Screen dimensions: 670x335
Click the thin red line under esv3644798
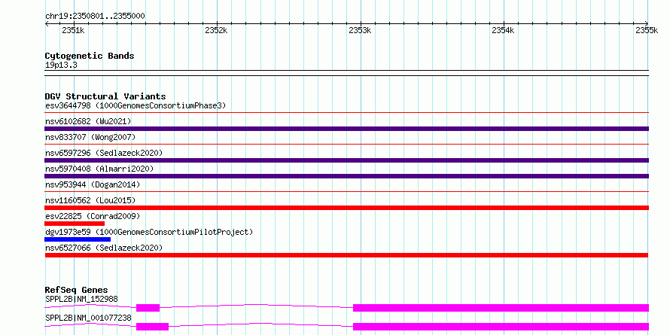[346, 113]
